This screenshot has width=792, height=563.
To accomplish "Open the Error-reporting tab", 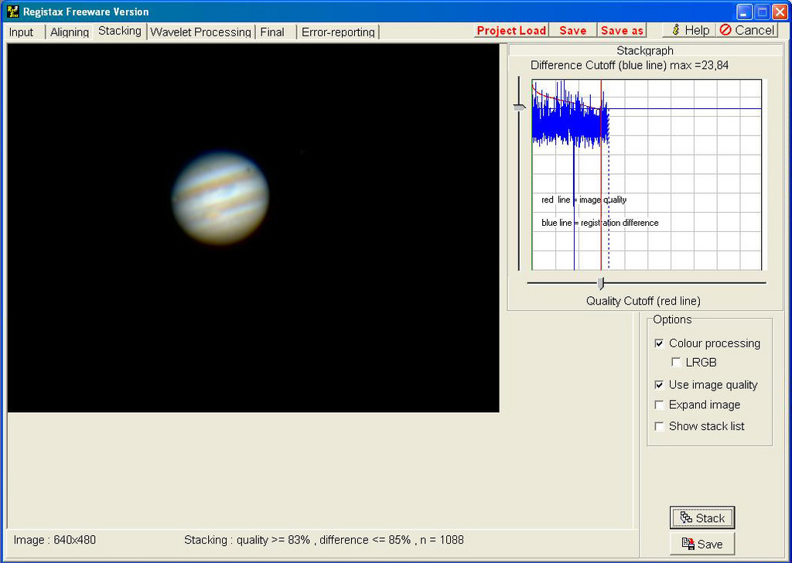I will [338, 32].
